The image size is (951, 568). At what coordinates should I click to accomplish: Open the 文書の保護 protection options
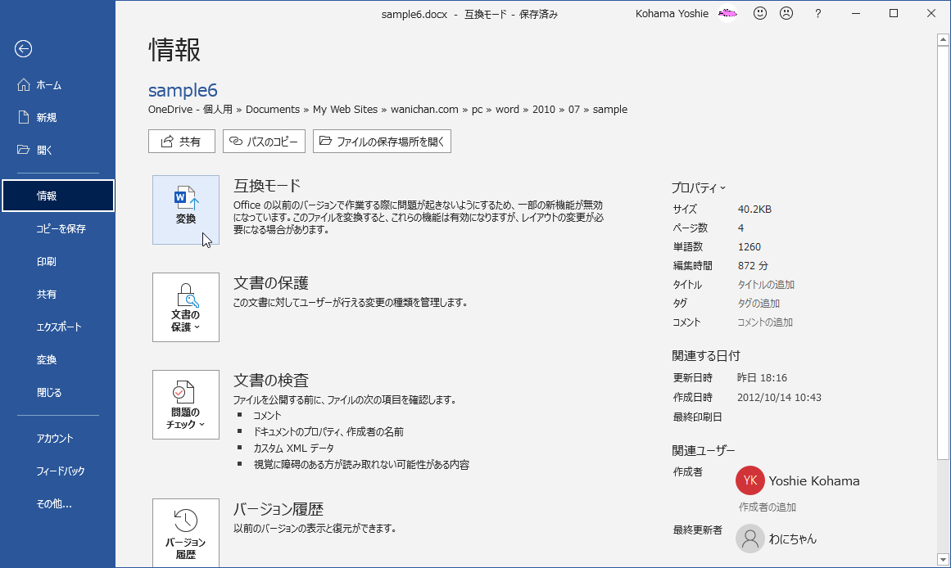185,304
